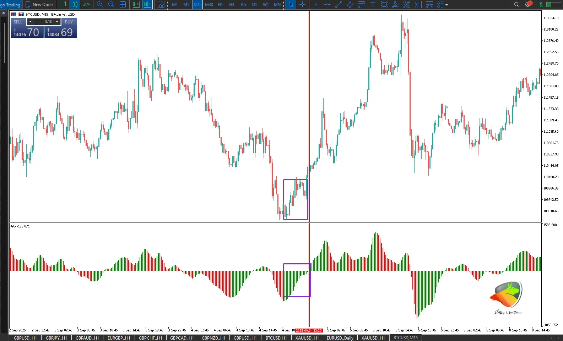Click the AO -133.071 indicator label
Viewport: 563px width, 341px height.
[x=20, y=226]
